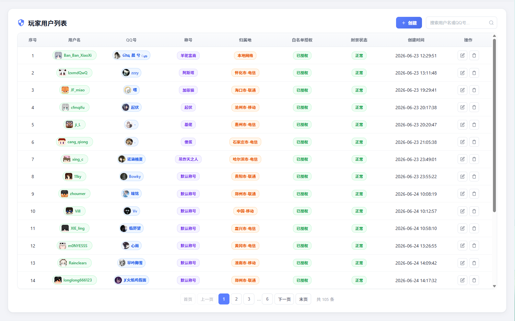Go to page 2
Viewport: 515px width, 321px height.
pos(236,299)
